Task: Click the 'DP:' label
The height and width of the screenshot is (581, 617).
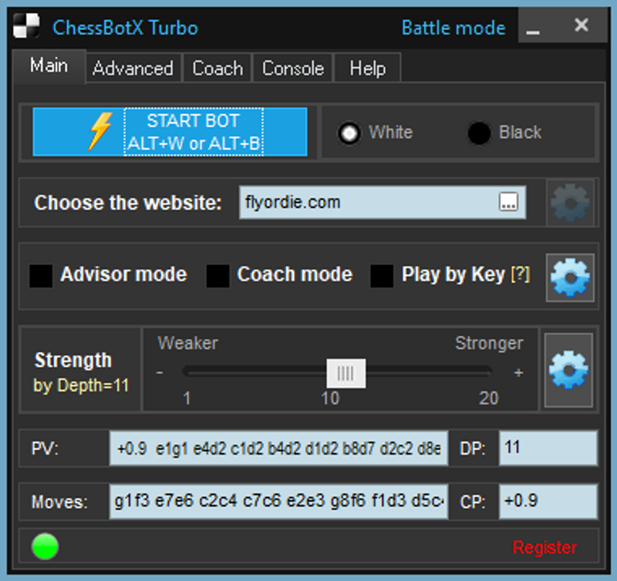Action: coord(473,448)
